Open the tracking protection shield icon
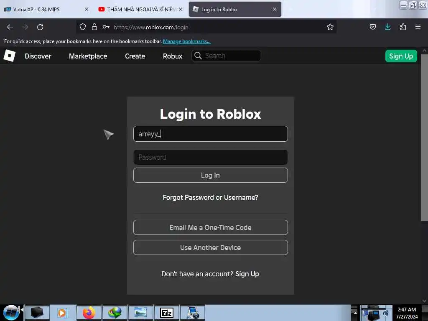Image resolution: width=428 pixels, height=321 pixels. tap(83, 27)
